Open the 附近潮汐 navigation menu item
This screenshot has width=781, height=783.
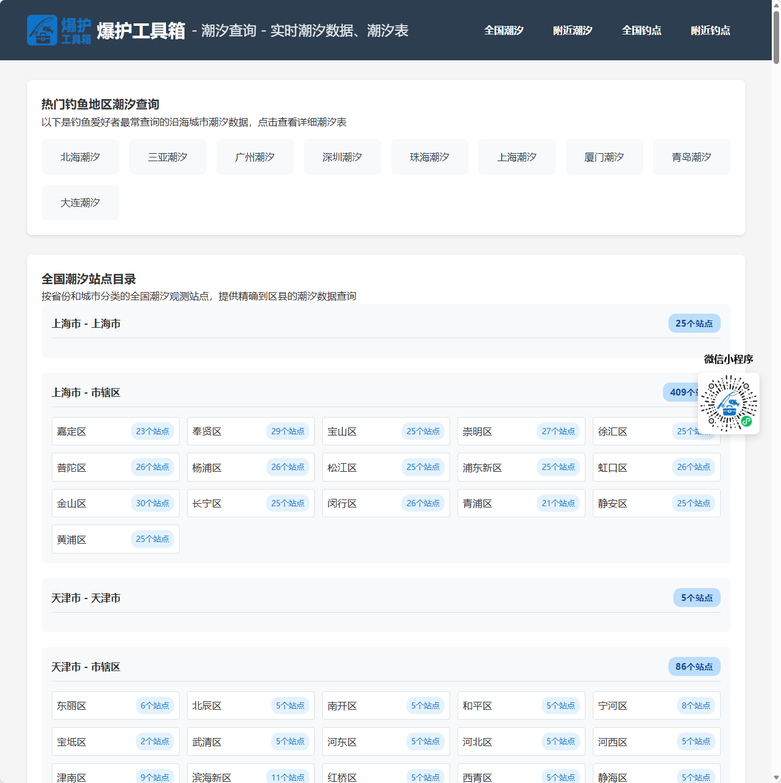coord(572,30)
